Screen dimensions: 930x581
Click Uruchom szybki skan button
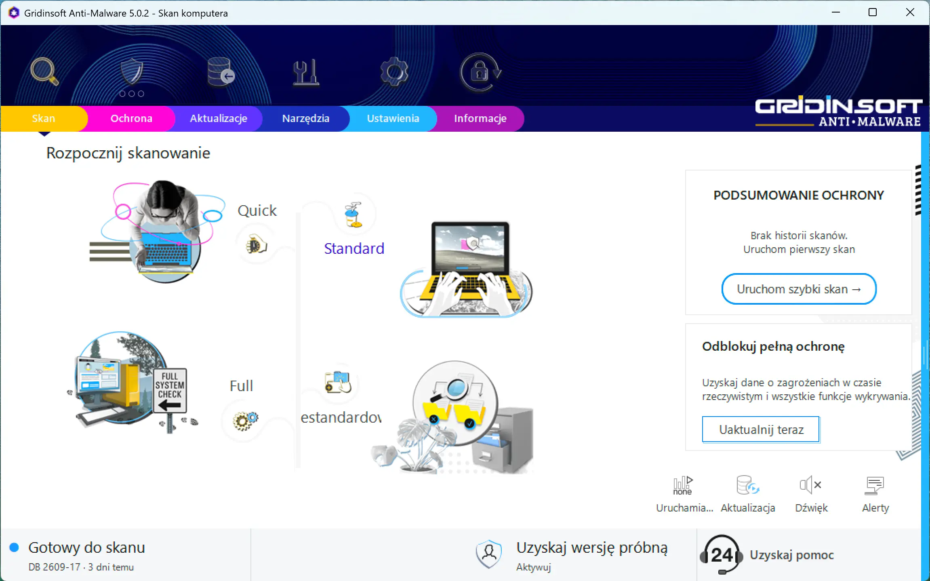[x=799, y=289]
